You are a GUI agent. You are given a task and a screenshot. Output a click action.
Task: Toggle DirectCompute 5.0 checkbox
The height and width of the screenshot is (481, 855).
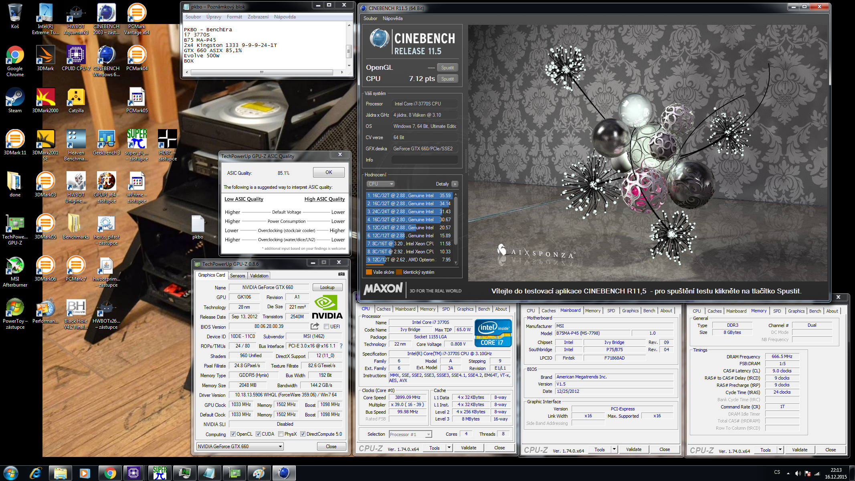303,434
